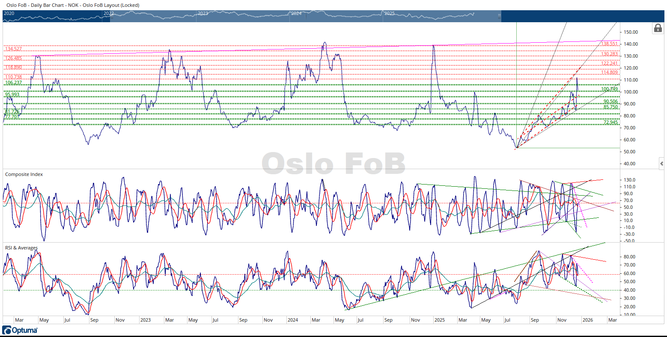Click 2026 on the bottom date axis

click(x=588, y=320)
